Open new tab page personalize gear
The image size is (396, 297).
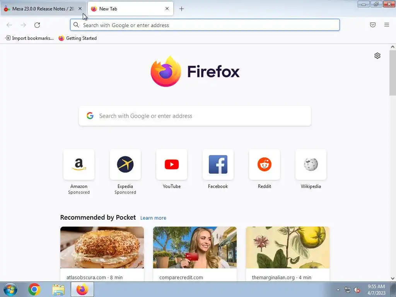click(x=377, y=56)
